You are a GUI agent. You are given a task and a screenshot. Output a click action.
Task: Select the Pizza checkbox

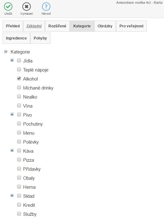point(19,160)
